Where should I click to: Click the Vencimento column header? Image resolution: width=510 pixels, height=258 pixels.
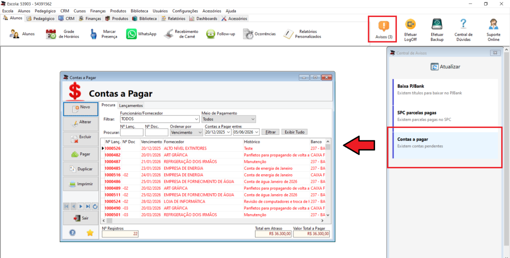[x=151, y=142]
